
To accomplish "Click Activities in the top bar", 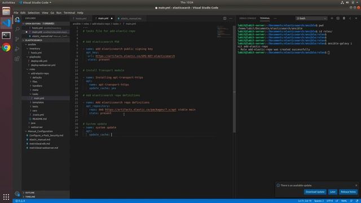I will click(8, 2).
